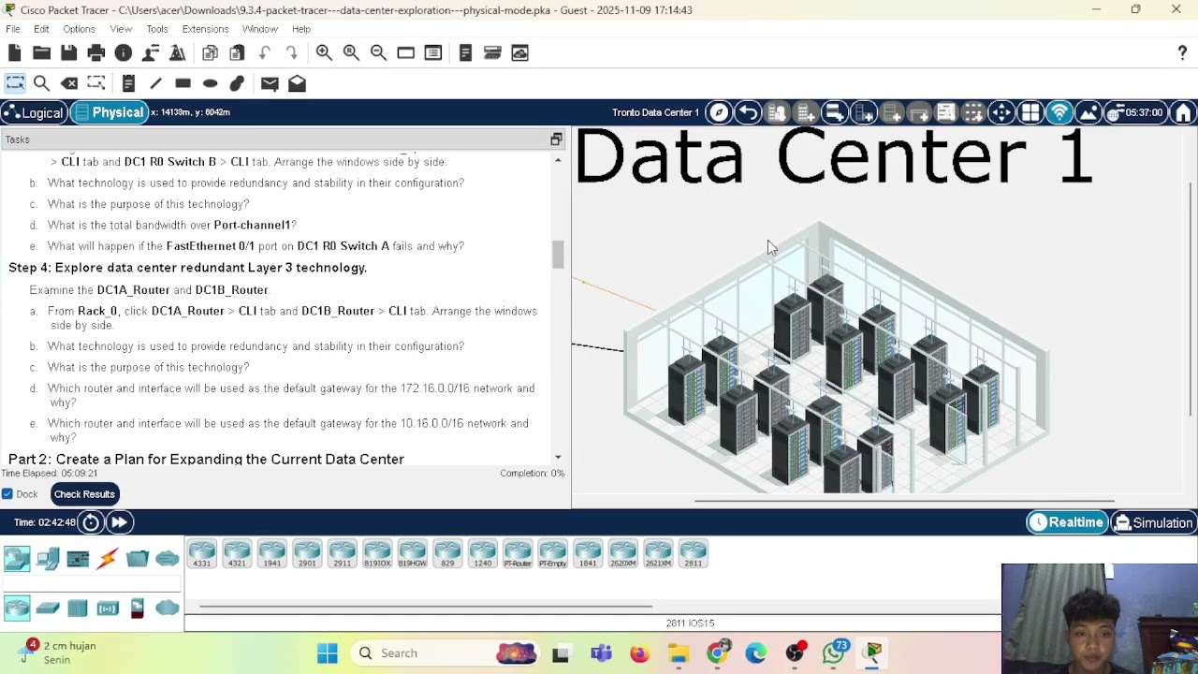This screenshot has width=1198, height=674.
Task: Open the Windows Start menu
Action: (x=328, y=653)
